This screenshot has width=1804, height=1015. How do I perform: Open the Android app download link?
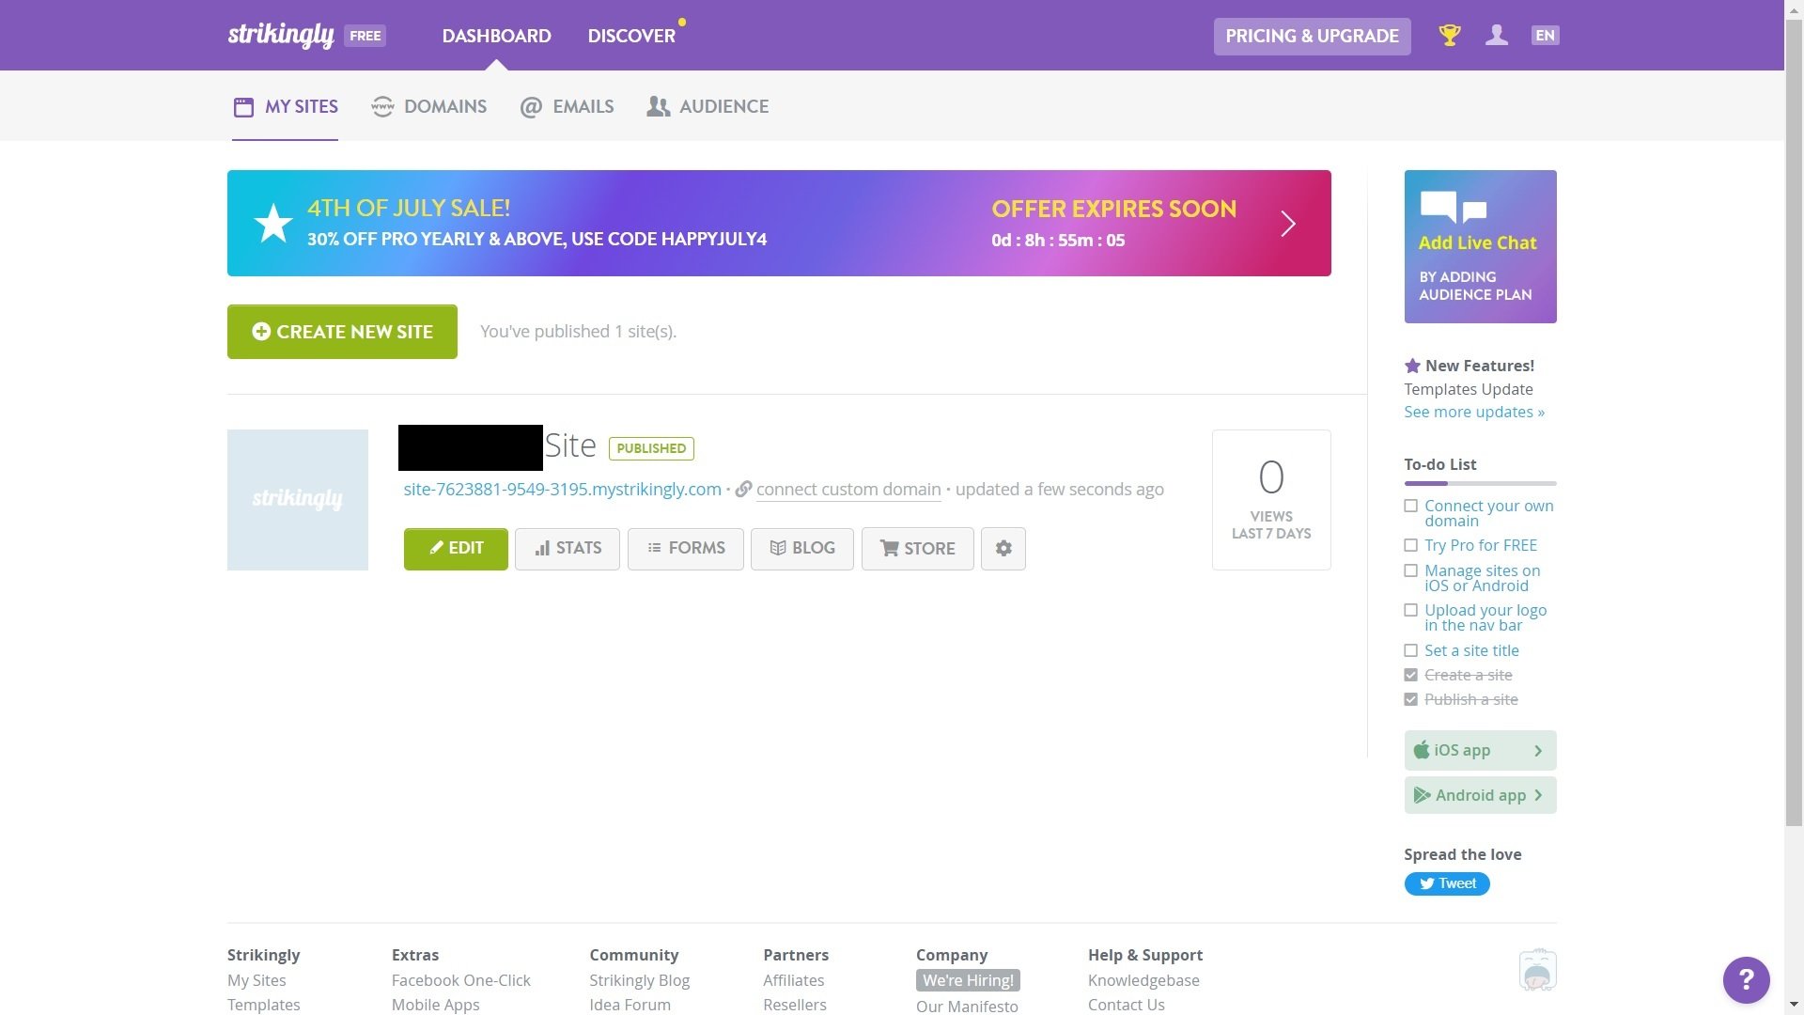pos(1480,795)
